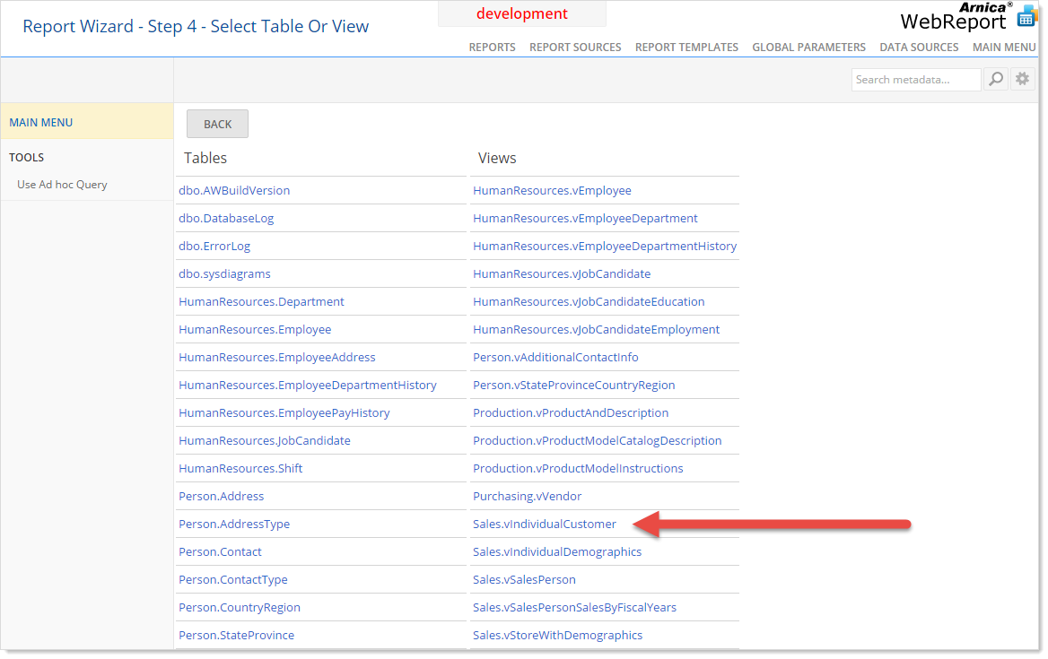1048x659 pixels.
Task: Click the search magnifier icon
Action: (x=996, y=80)
